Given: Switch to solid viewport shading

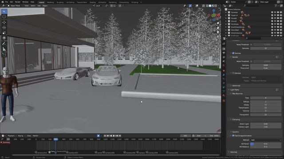Looking at the screenshot, I should [x=210, y=6].
